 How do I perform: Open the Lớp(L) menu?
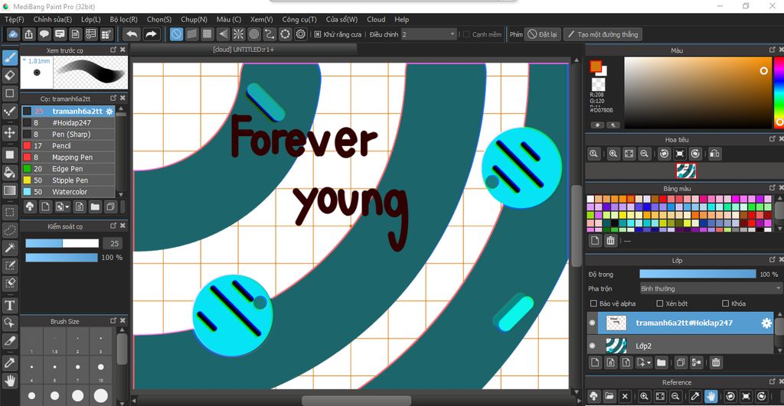[91, 19]
